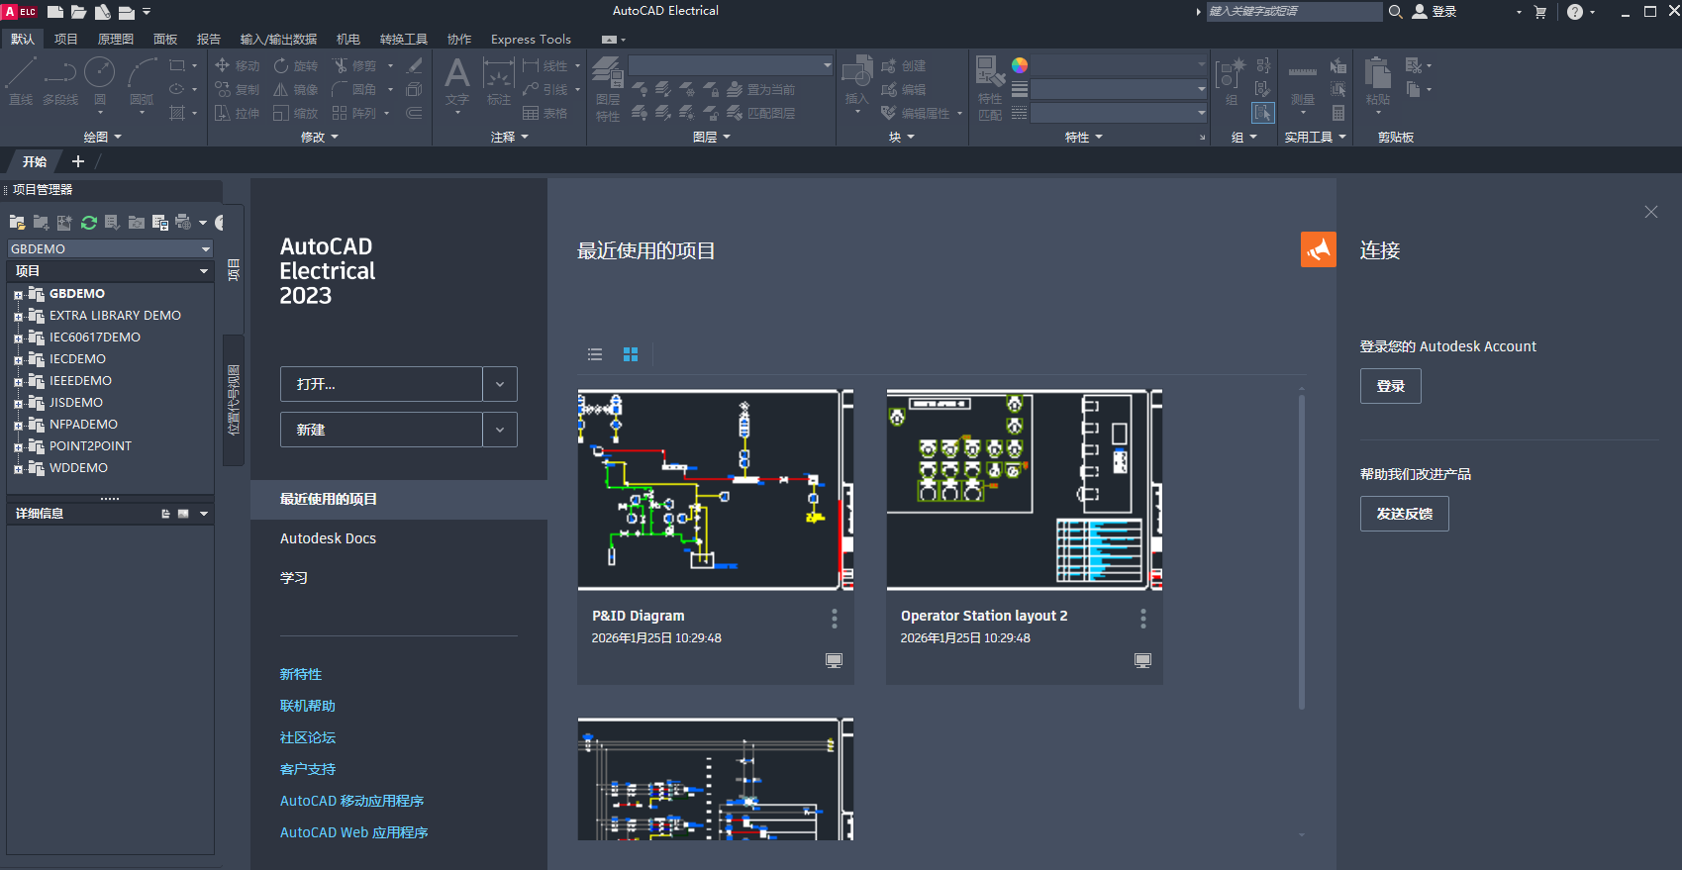The height and width of the screenshot is (870, 1682).
Task: Open the GBDEMO project selector dropdown
Action: point(206,249)
